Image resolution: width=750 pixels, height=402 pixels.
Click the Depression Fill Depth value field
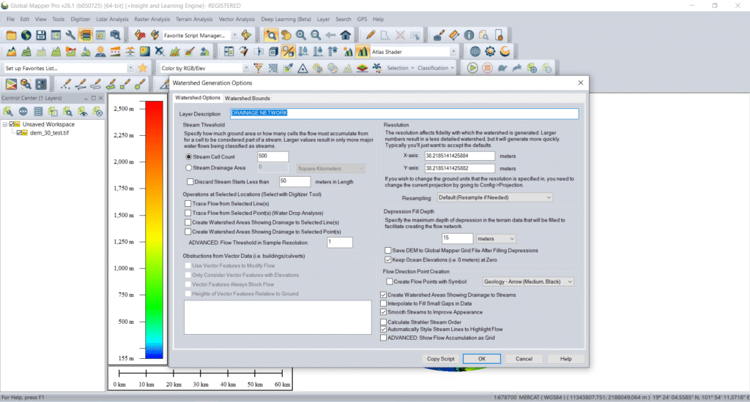tap(457, 238)
